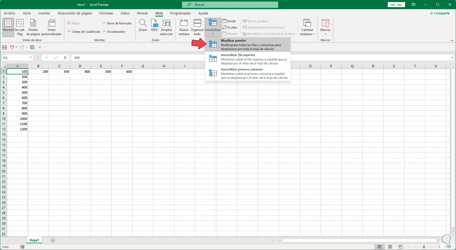Save the workbook from quick access toolbar

click(4, 47)
